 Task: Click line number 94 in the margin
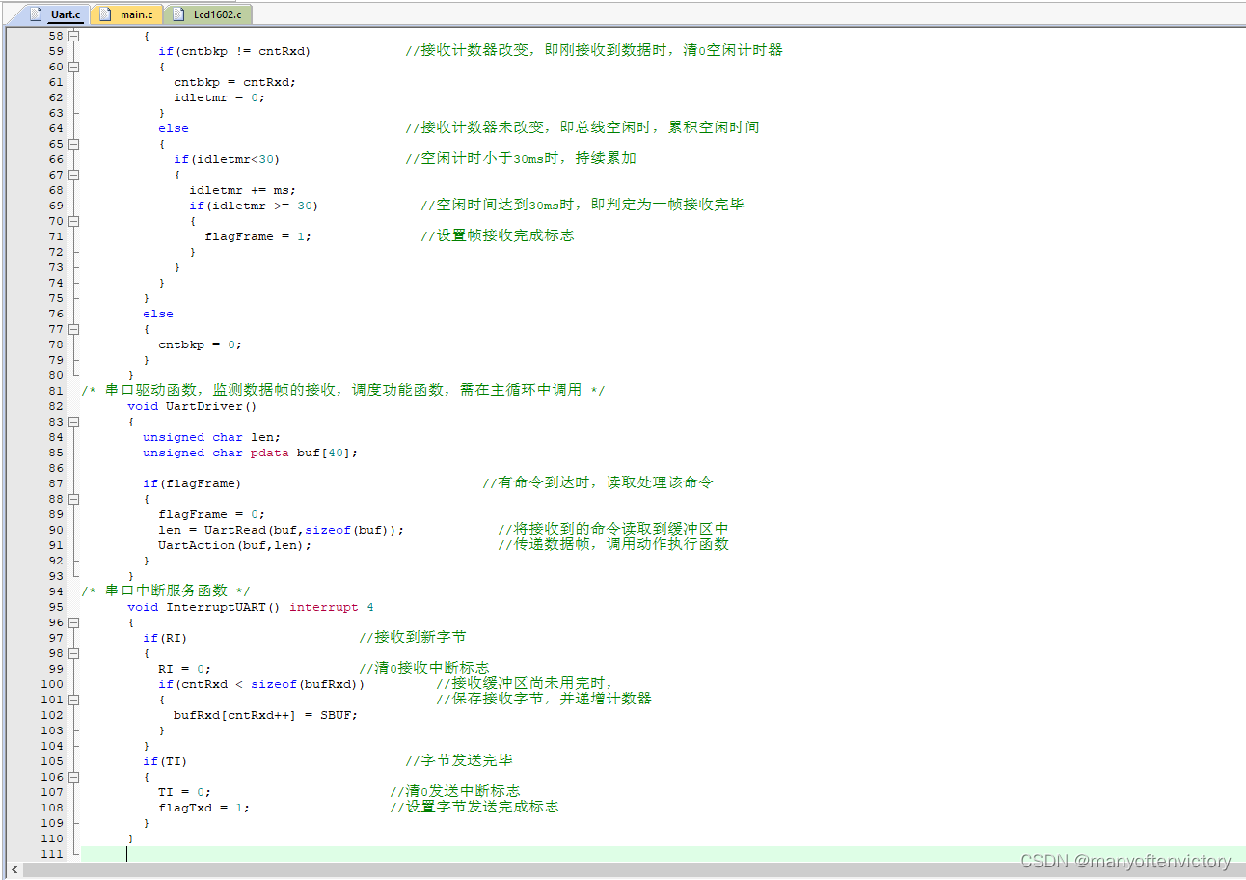(x=55, y=591)
